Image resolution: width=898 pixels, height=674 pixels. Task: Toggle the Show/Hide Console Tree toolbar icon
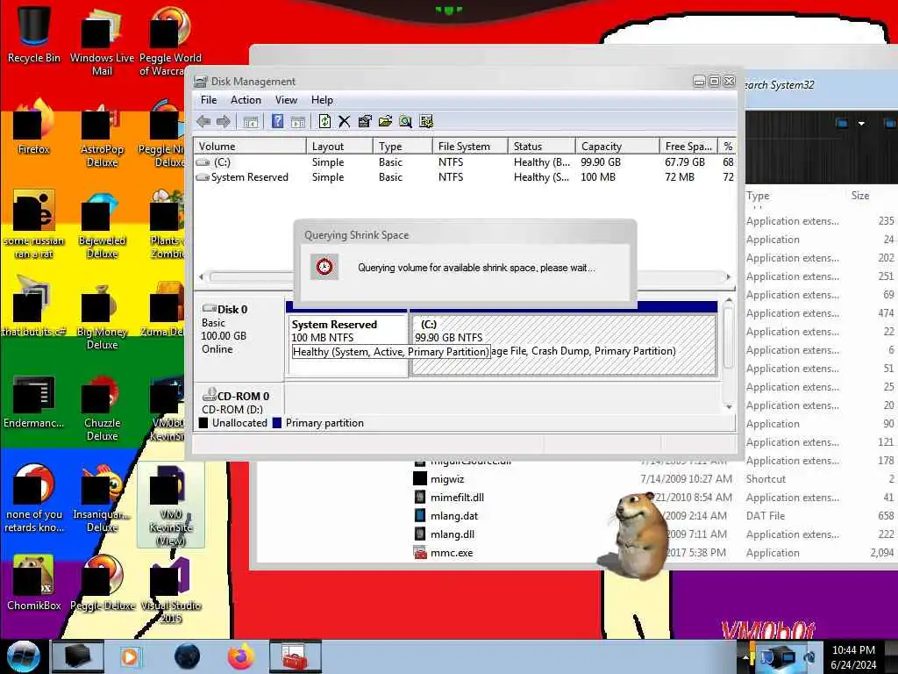click(x=251, y=121)
